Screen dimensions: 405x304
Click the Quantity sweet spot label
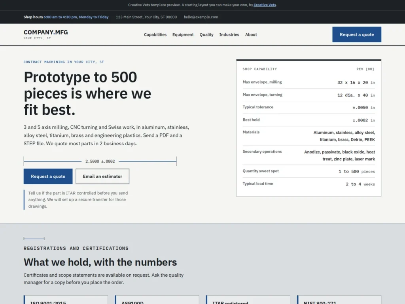coord(261,171)
